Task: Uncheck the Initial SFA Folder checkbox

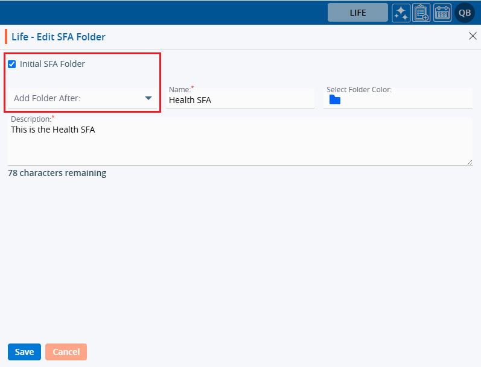Action: (x=11, y=64)
